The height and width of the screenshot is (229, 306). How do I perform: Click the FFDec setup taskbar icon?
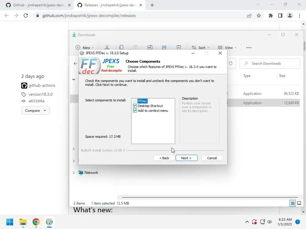[49, 222]
